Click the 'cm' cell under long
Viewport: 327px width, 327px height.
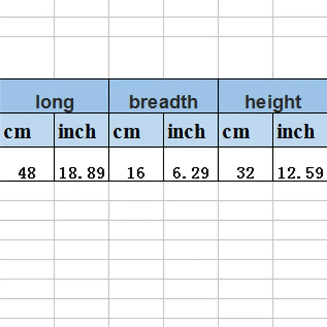tap(27, 130)
